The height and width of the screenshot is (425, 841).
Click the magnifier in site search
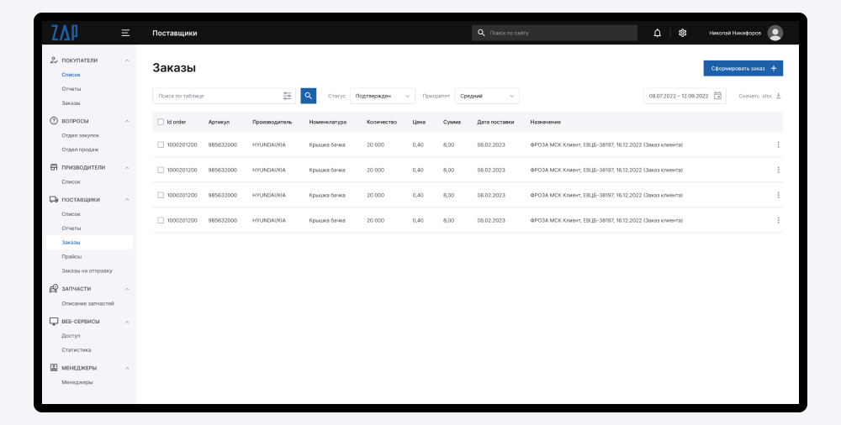[x=481, y=33]
